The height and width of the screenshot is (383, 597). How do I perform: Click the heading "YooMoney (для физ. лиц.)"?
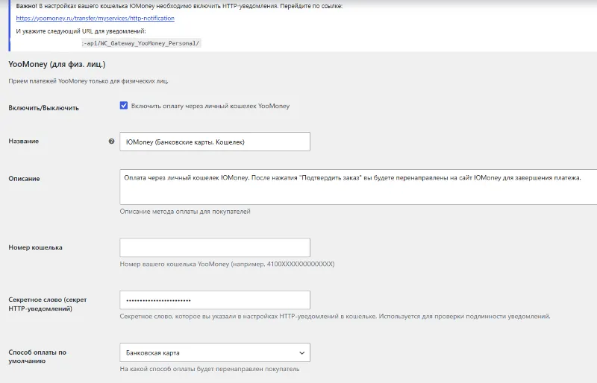57,64
